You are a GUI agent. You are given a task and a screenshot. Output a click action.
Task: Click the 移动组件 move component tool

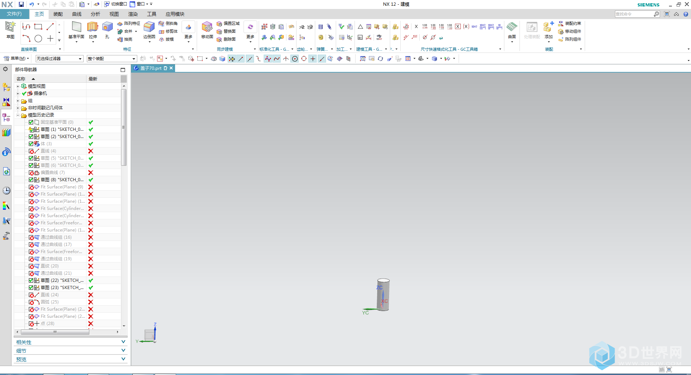[570, 31]
